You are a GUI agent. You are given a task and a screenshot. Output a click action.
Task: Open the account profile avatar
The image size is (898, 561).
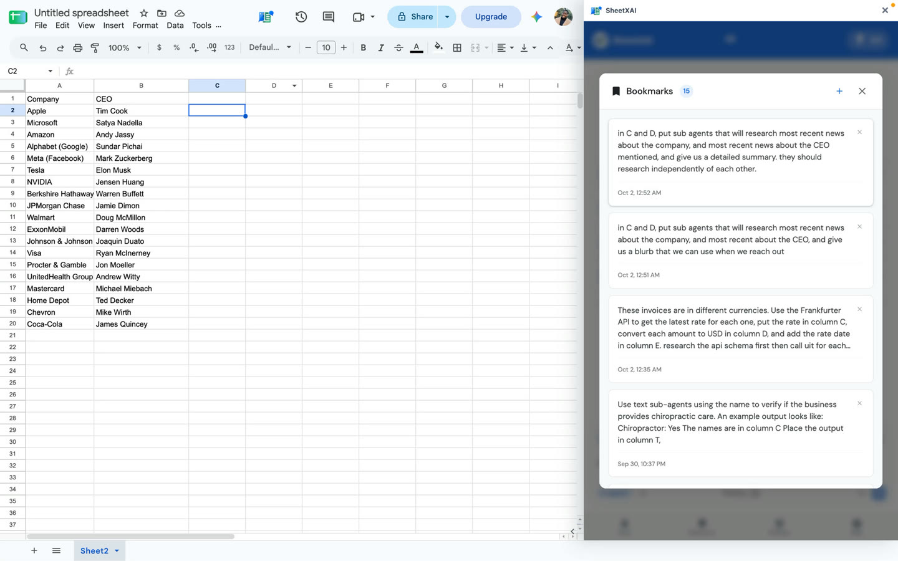pyautogui.click(x=563, y=17)
